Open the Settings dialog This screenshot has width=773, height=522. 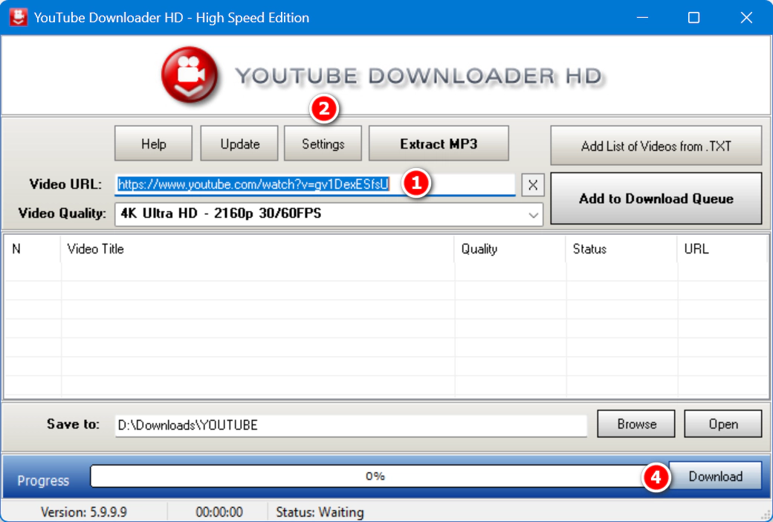pyautogui.click(x=323, y=144)
